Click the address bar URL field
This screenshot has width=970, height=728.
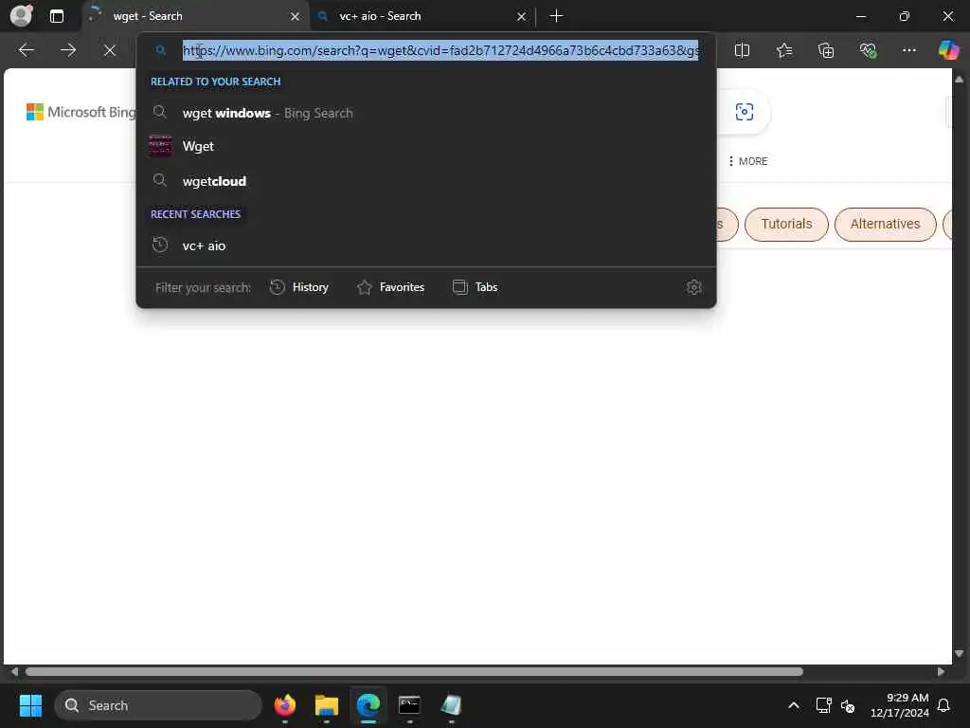(440, 50)
